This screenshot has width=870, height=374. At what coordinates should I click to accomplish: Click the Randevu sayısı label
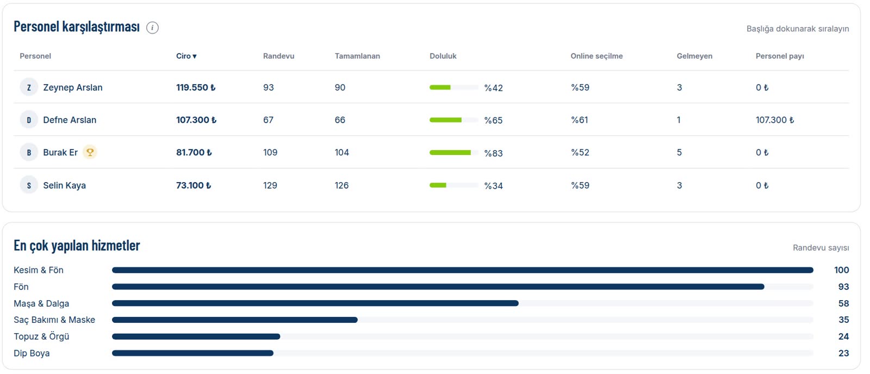tap(821, 248)
